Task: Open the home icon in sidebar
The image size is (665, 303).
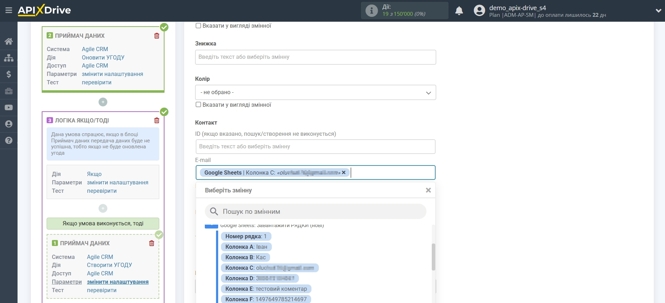Action: pyautogui.click(x=9, y=41)
